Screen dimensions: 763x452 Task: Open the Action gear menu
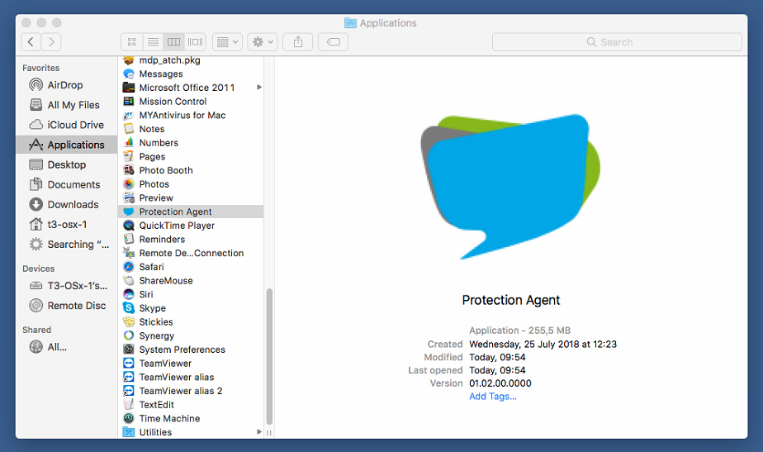click(263, 42)
